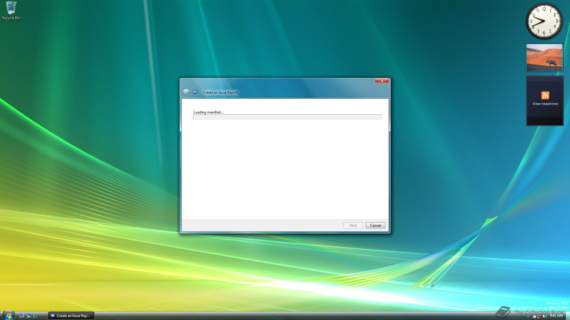Click the slideshow gadget desert picture

coord(544,57)
